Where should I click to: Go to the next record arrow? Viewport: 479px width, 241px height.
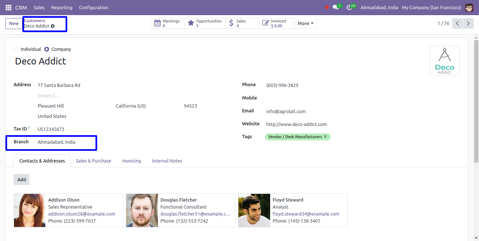468,24
